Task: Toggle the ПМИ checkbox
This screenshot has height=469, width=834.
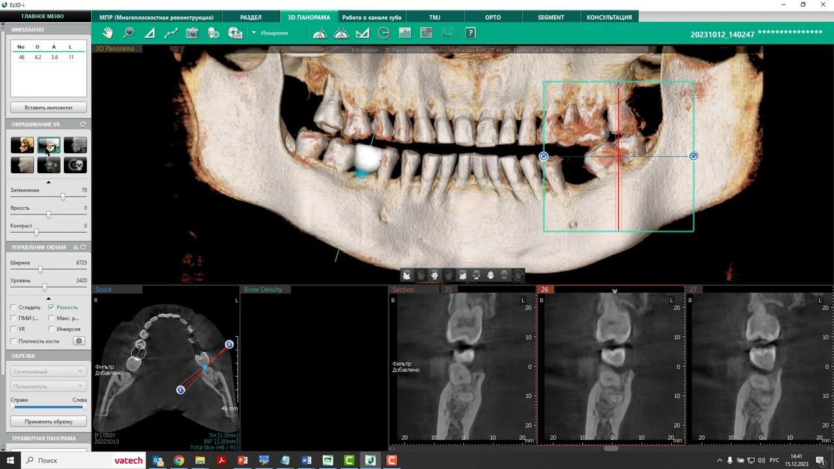Action: pyautogui.click(x=13, y=318)
